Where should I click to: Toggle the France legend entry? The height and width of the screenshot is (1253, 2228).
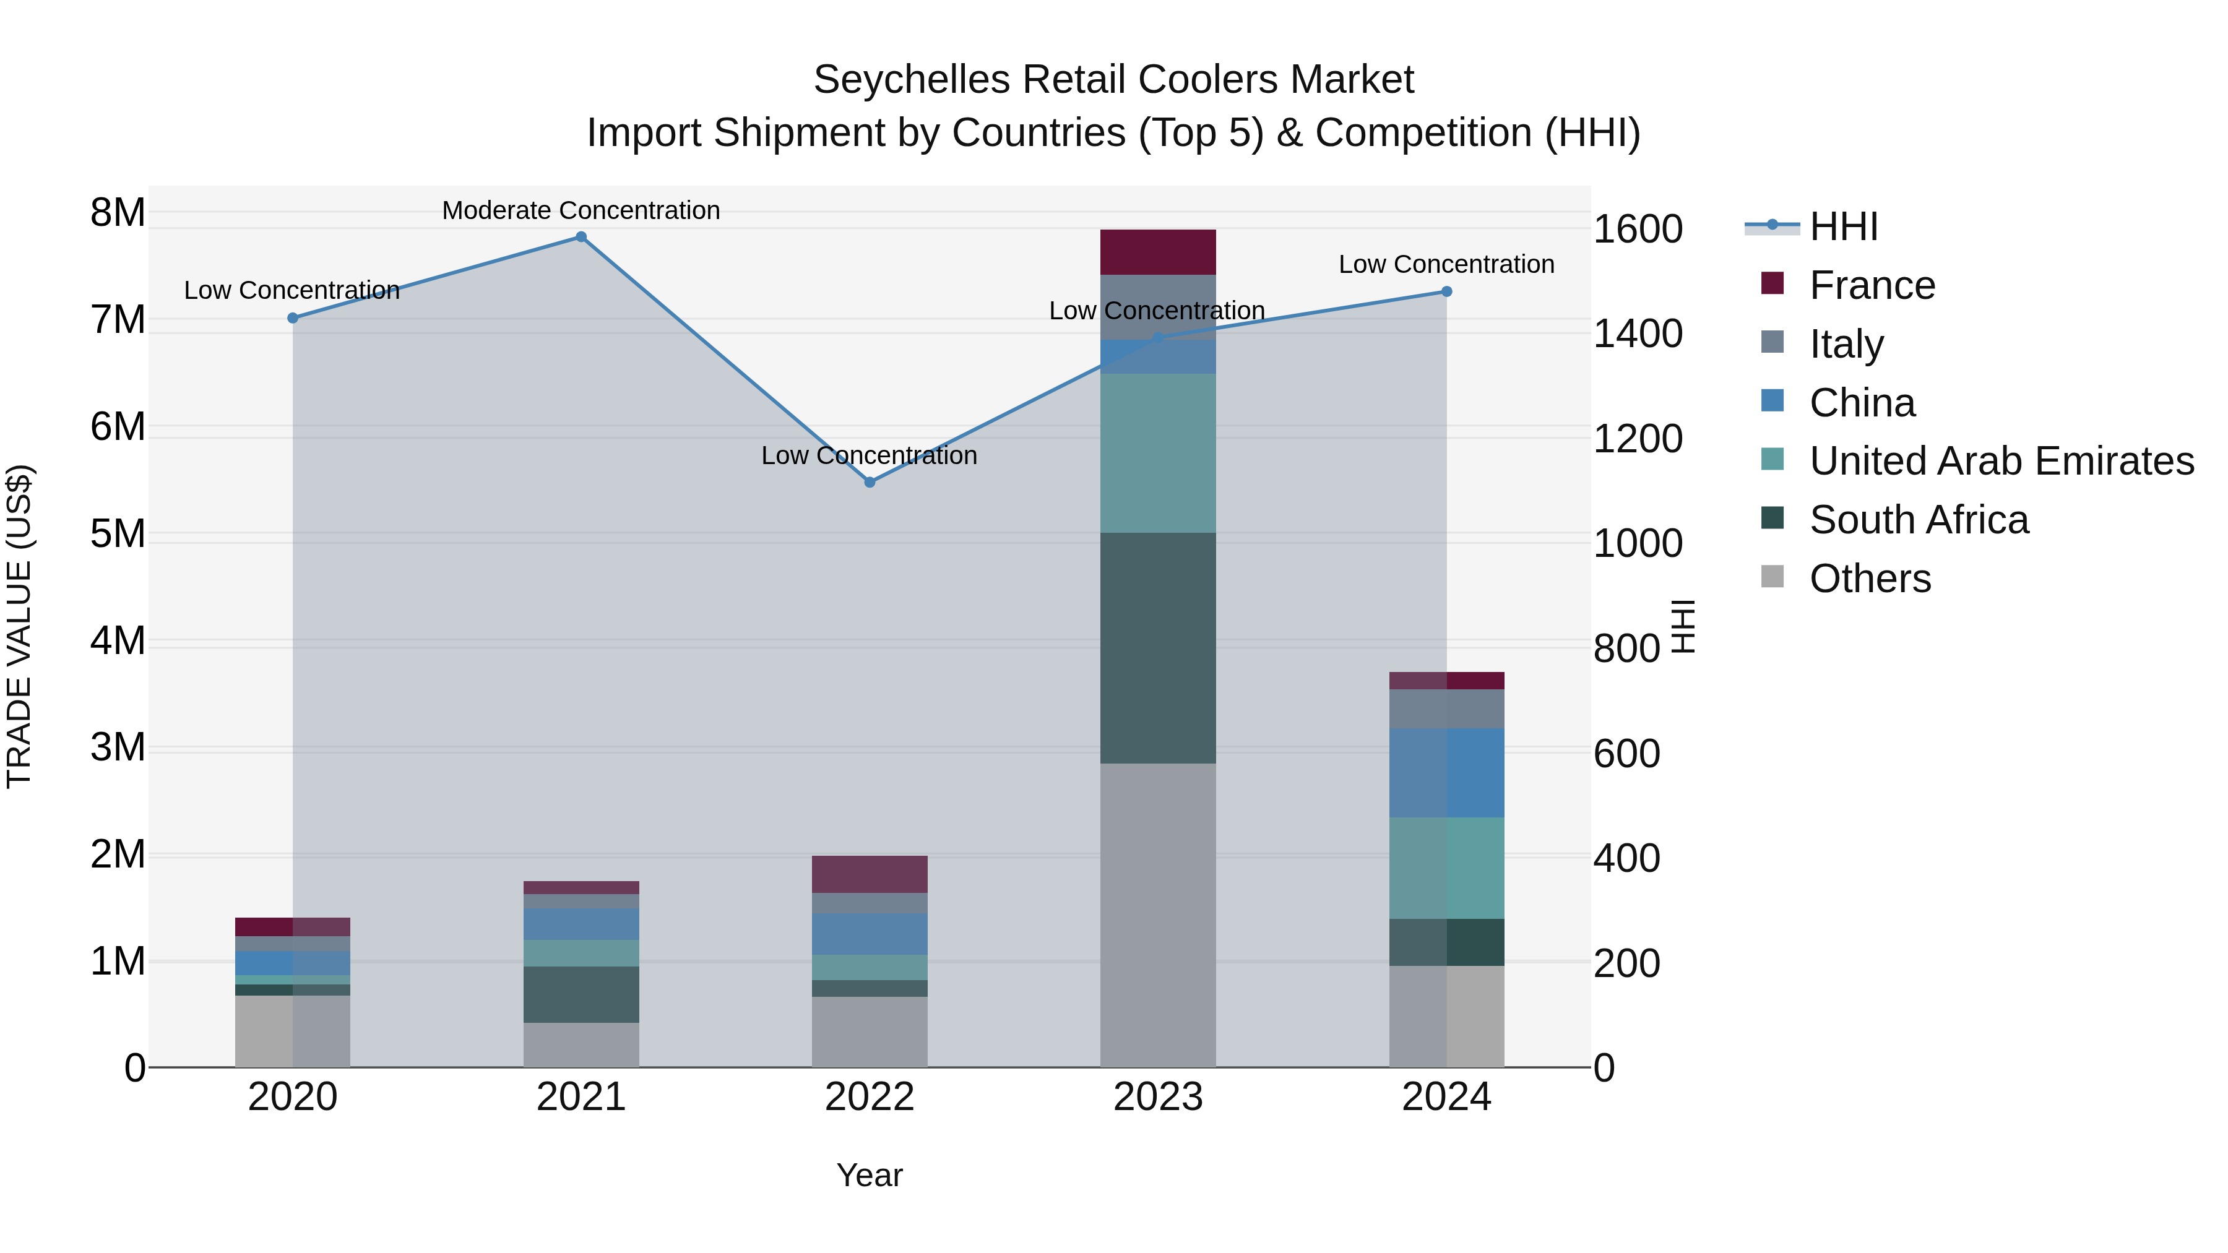[x=1847, y=285]
